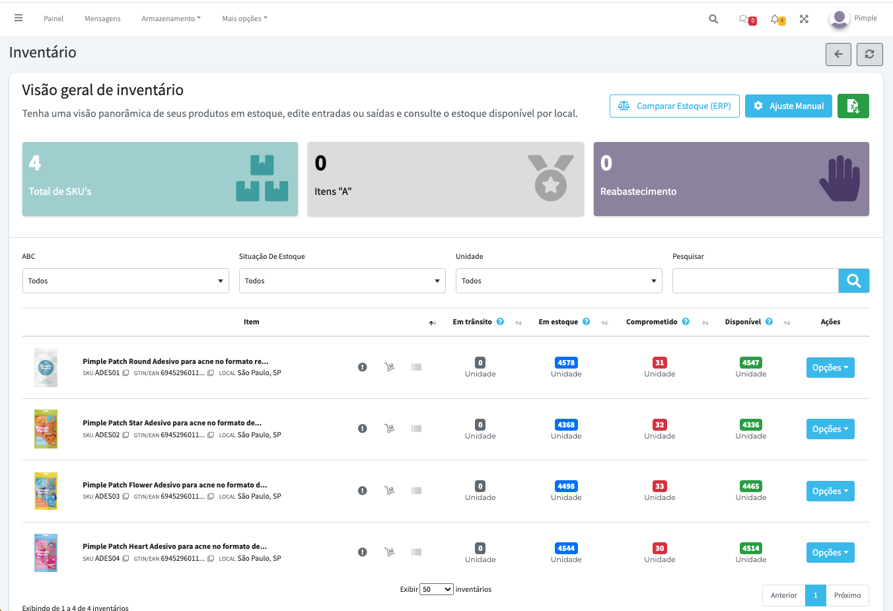Click the 4578 in-stock badge
This screenshot has height=611, width=893.
point(566,363)
